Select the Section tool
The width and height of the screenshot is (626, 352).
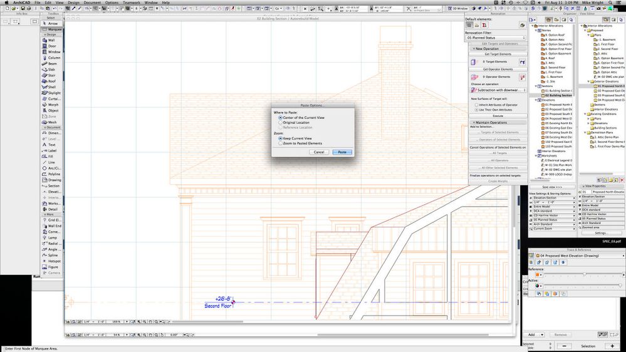51,186
